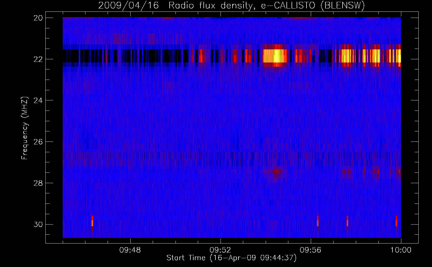Screen dimensions: 432x267
Task: Click the 30 frequency tick label
Action: [38, 224]
